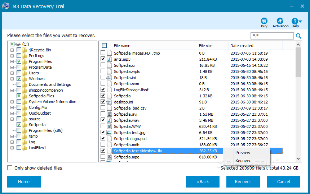Click the Softpedia.ini gear file icon
This screenshot has width=310, height=194.
[x=109, y=78]
